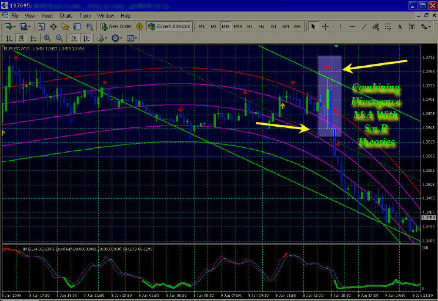The width and height of the screenshot is (438, 301).
Task: Zoom in on the chart
Action: click(x=47, y=38)
